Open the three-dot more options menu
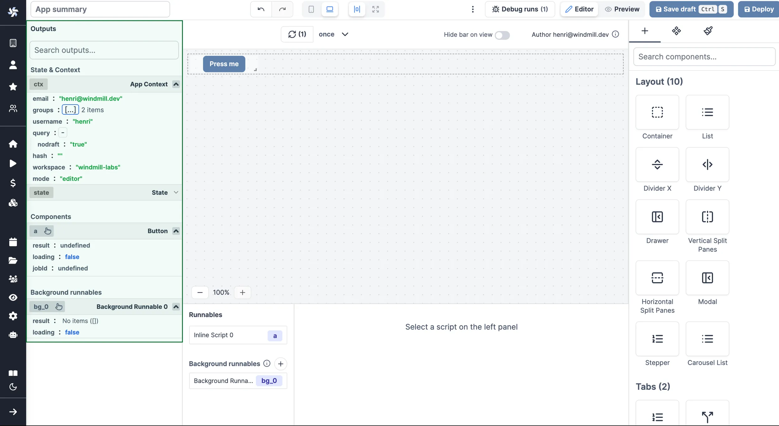Viewport: 779px width, 426px height. coord(472,9)
